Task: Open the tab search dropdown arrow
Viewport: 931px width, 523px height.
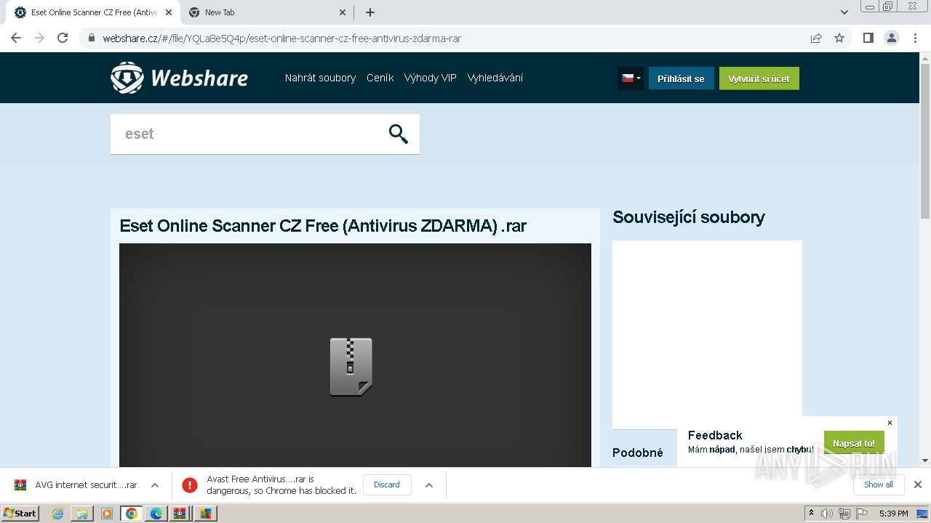Action: tap(844, 12)
